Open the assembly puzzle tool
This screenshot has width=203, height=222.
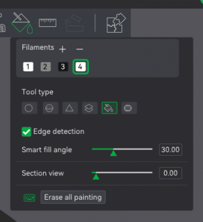tap(116, 23)
